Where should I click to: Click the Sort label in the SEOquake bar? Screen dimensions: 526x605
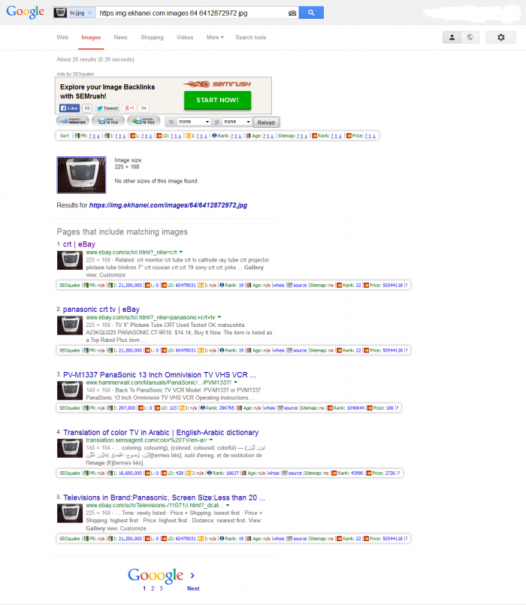pyautogui.click(x=65, y=136)
